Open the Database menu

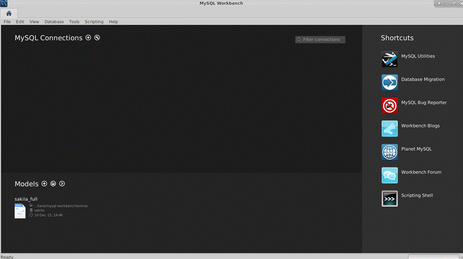tap(54, 21)
